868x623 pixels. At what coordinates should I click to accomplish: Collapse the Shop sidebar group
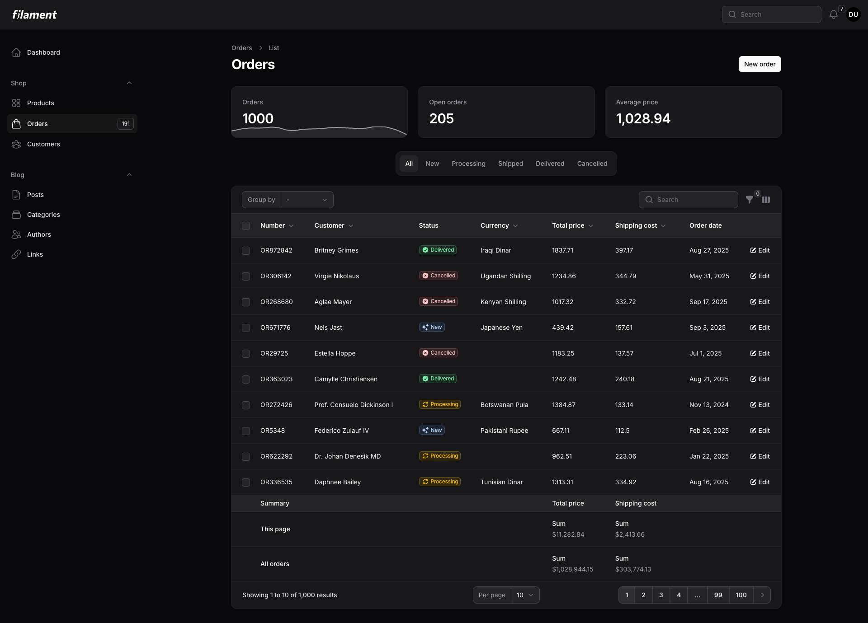coord(129,83)
